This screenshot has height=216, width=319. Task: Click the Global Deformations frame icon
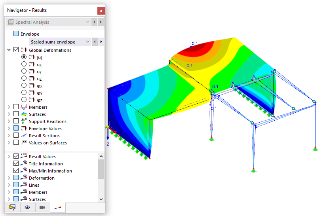point(24,50)
